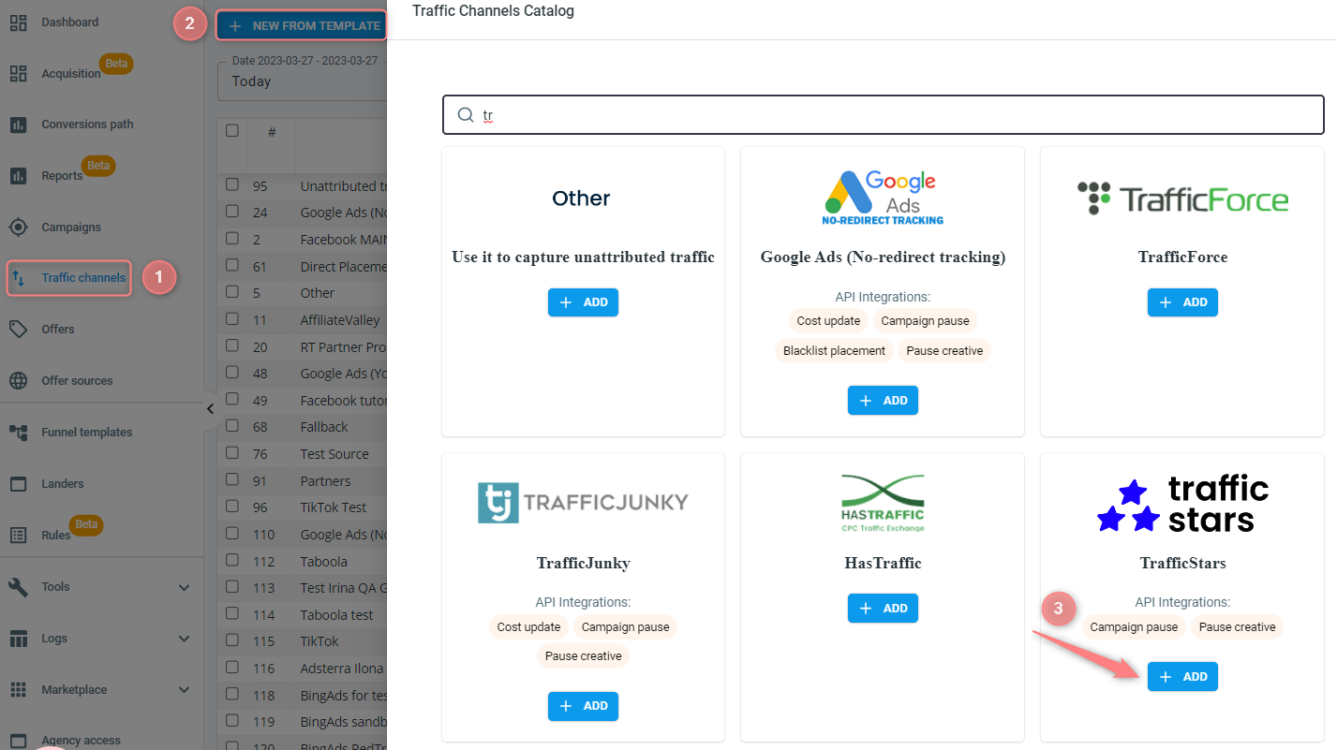
Task: Click the Partners row text
Action: coord(325,481)
